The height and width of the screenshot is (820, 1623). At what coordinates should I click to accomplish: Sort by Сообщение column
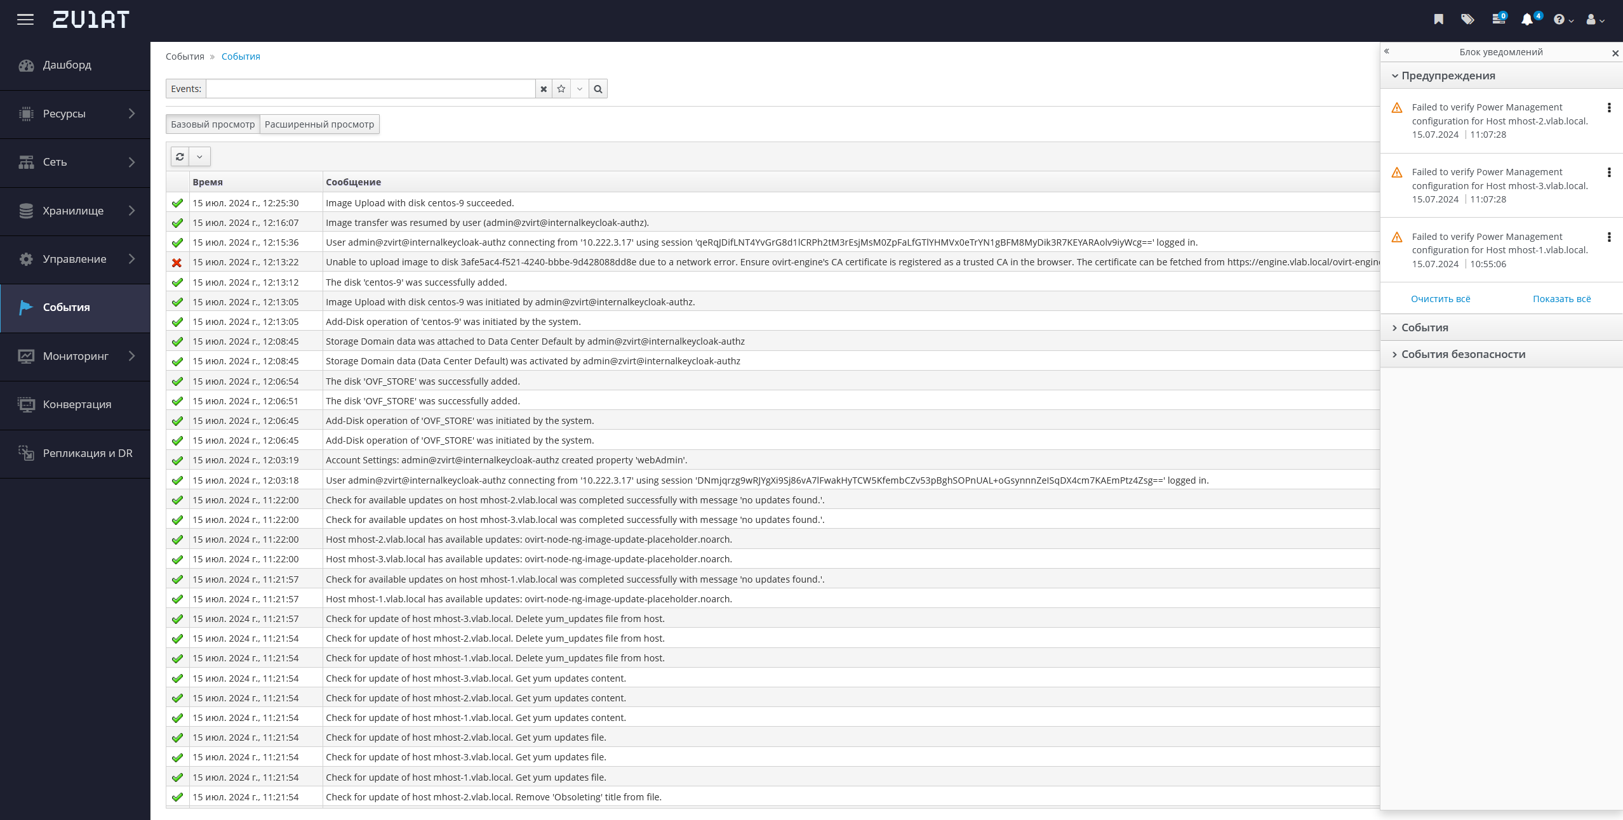851,182
